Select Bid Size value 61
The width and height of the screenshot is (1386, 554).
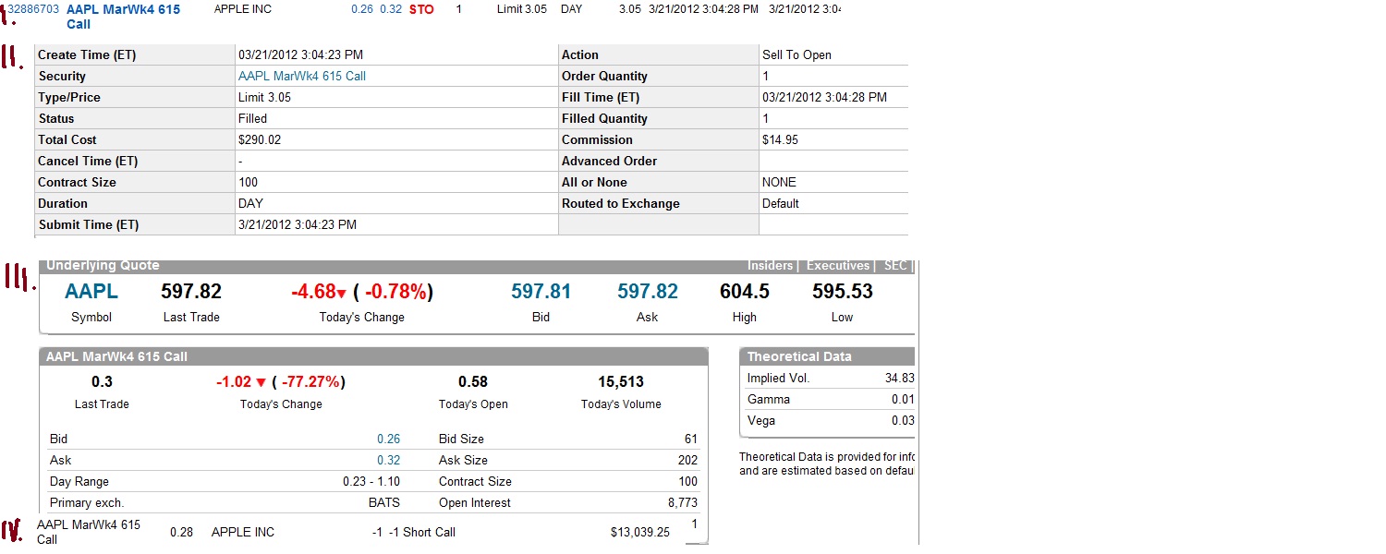(690, 440)
